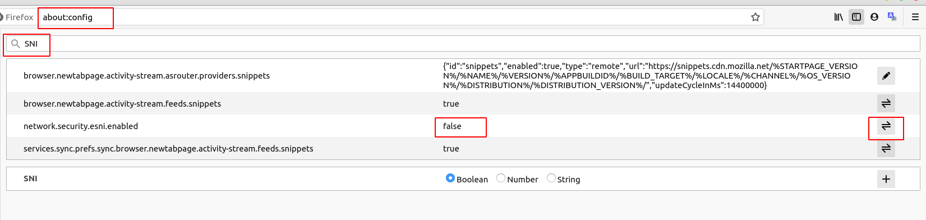Click the bold SNI new preference name
This screenshot has width=926, height=220.
30,178
